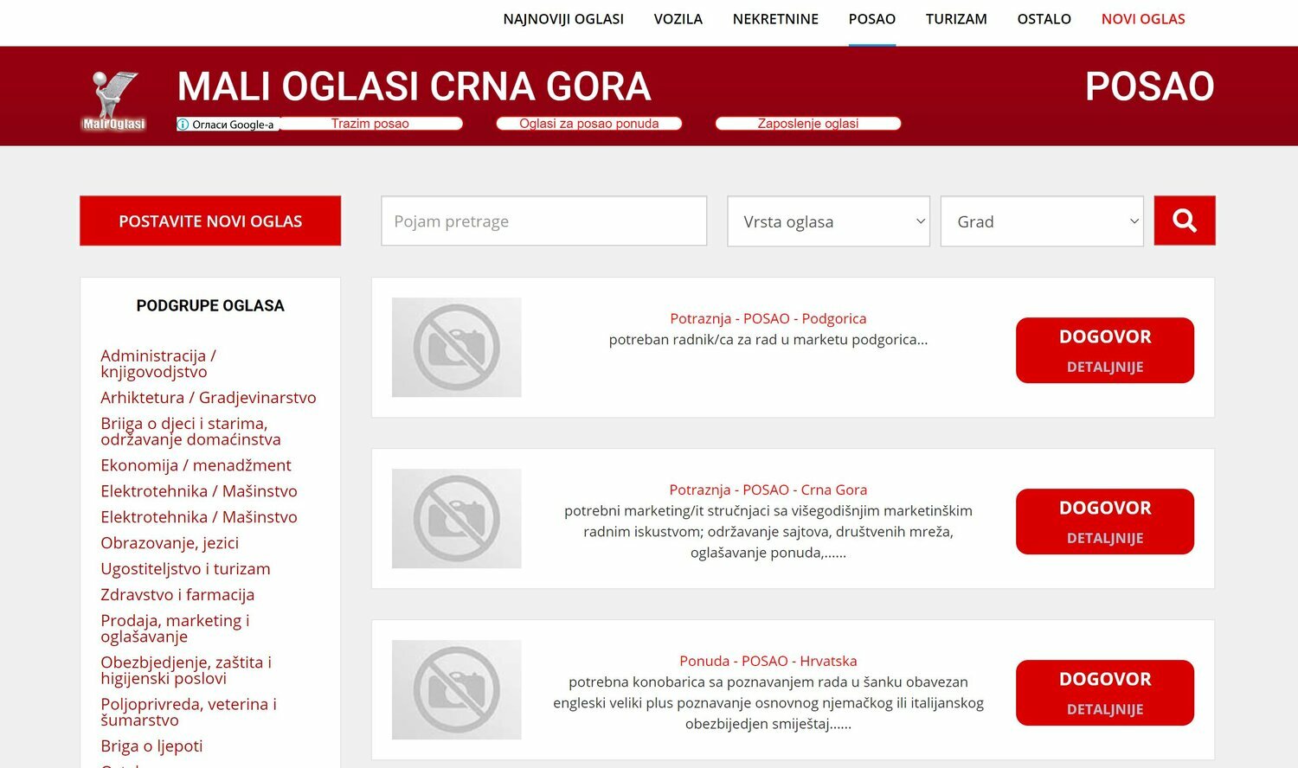Click the PODGRUPE OGLASA heading
This screenshot has width=1298, height=768.
point(210,305)
